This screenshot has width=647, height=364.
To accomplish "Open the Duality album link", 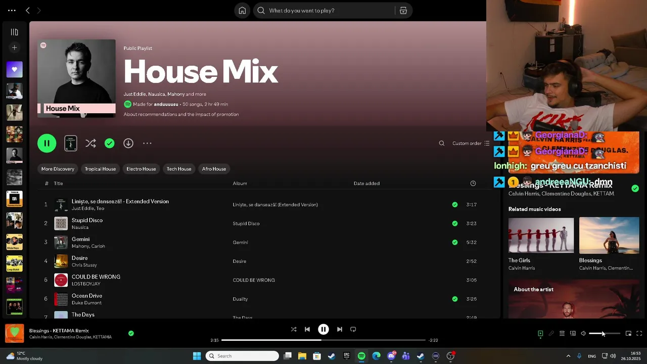I will (x=240, y=299).
